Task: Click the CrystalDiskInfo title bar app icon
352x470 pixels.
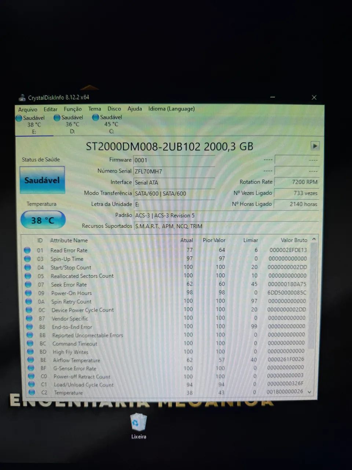Action: point(22,98)
